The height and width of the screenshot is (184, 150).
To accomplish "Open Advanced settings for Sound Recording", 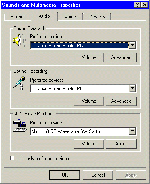I will pyautogui.click(x=121, y=101).
